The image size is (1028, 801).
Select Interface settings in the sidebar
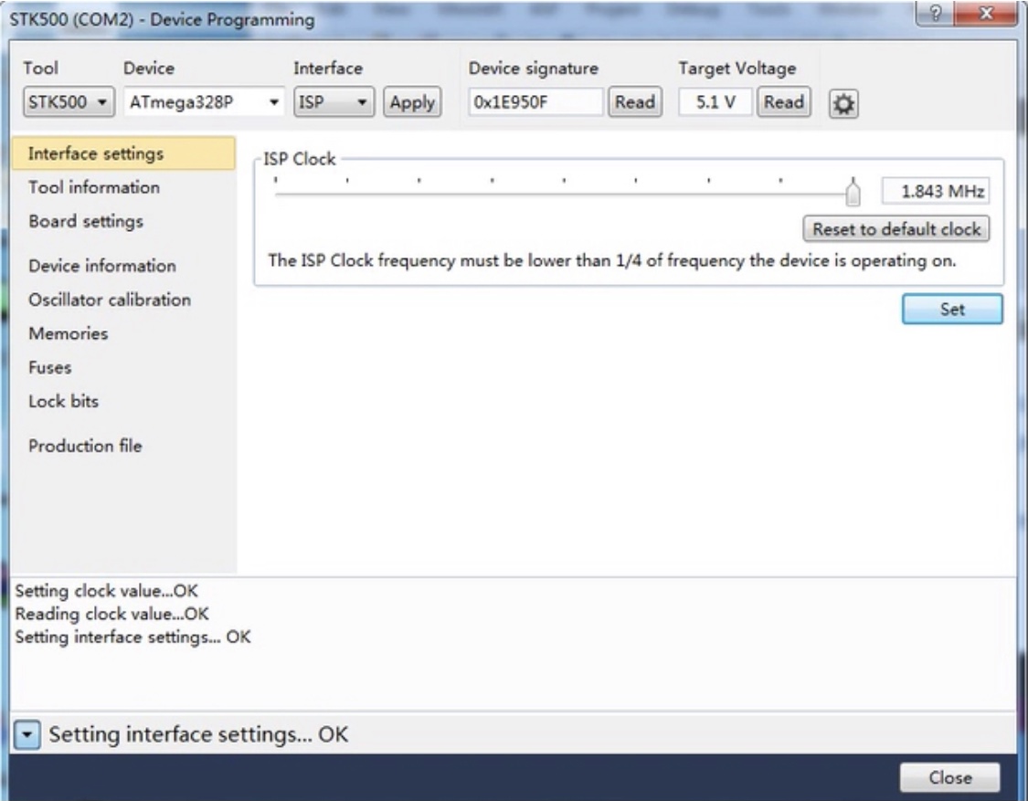[123, 153]
